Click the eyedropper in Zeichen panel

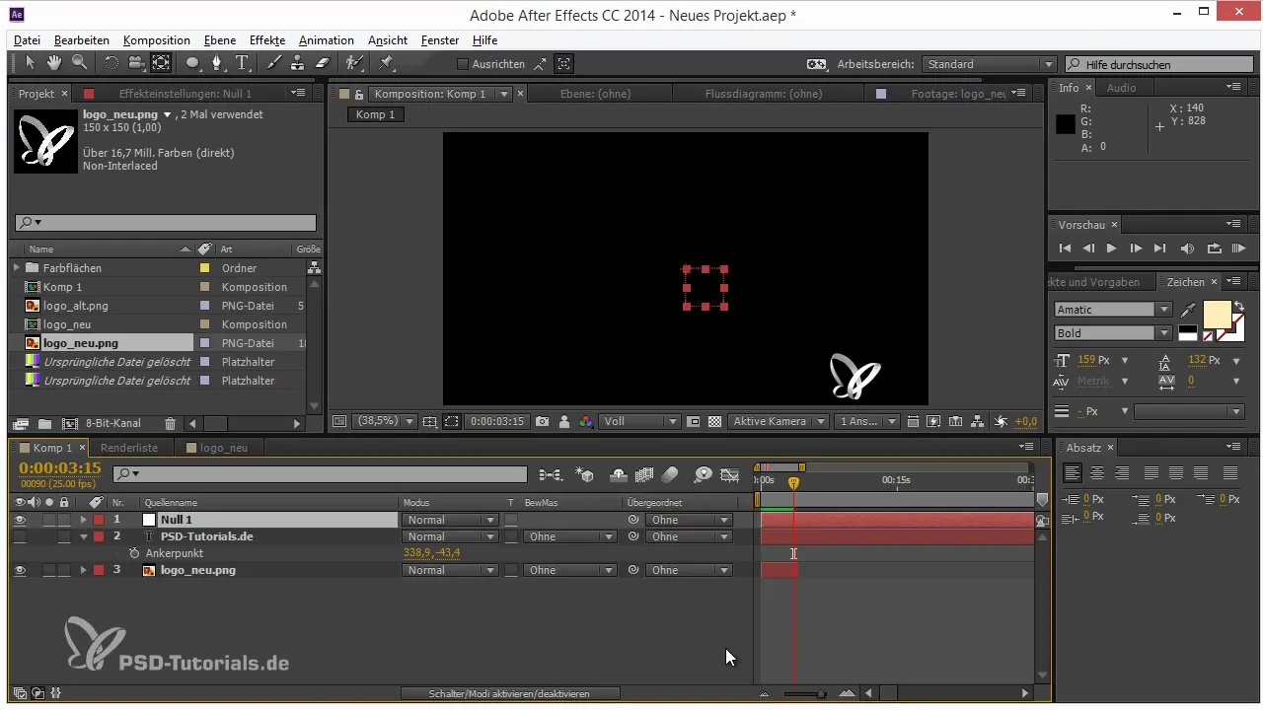point(1188,311)
